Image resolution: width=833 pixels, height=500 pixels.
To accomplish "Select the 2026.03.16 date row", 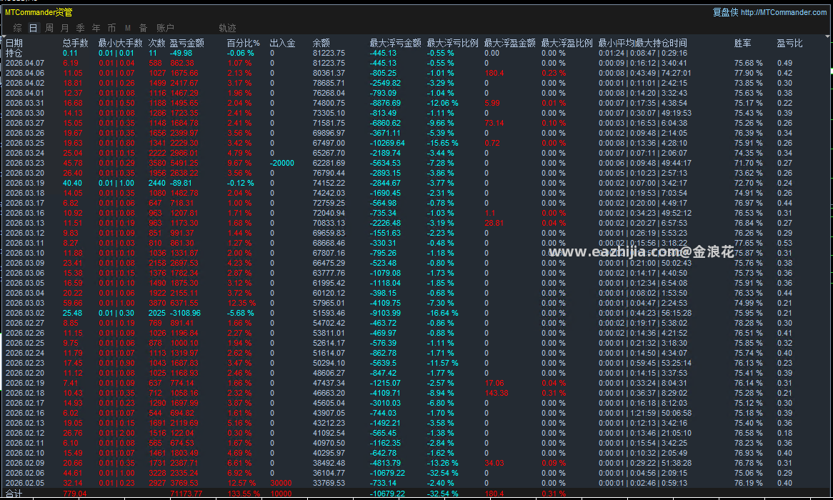I will pyautogui.click(x=25, y=213).
